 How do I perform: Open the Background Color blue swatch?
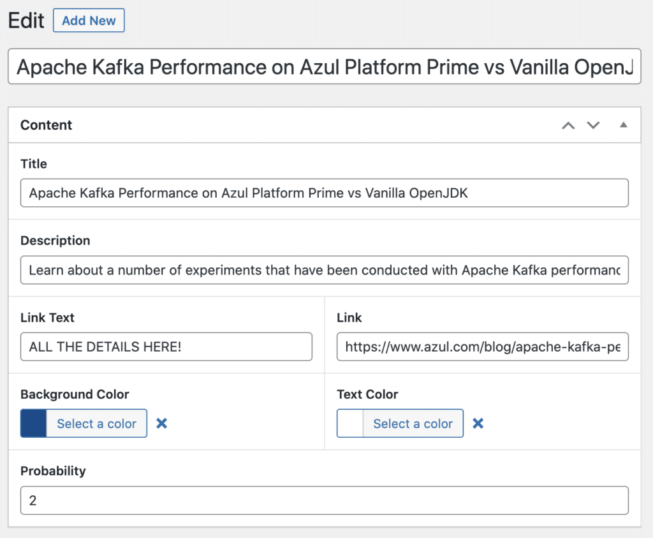tap(34, 423)
